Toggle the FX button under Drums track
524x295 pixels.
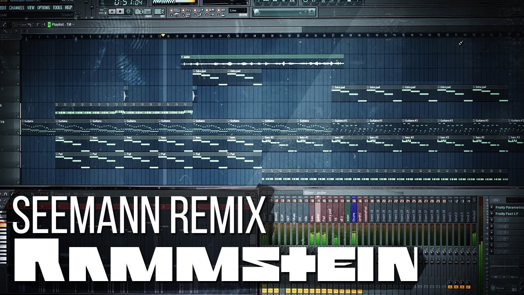pyautogui.click(x=354, y=290)
